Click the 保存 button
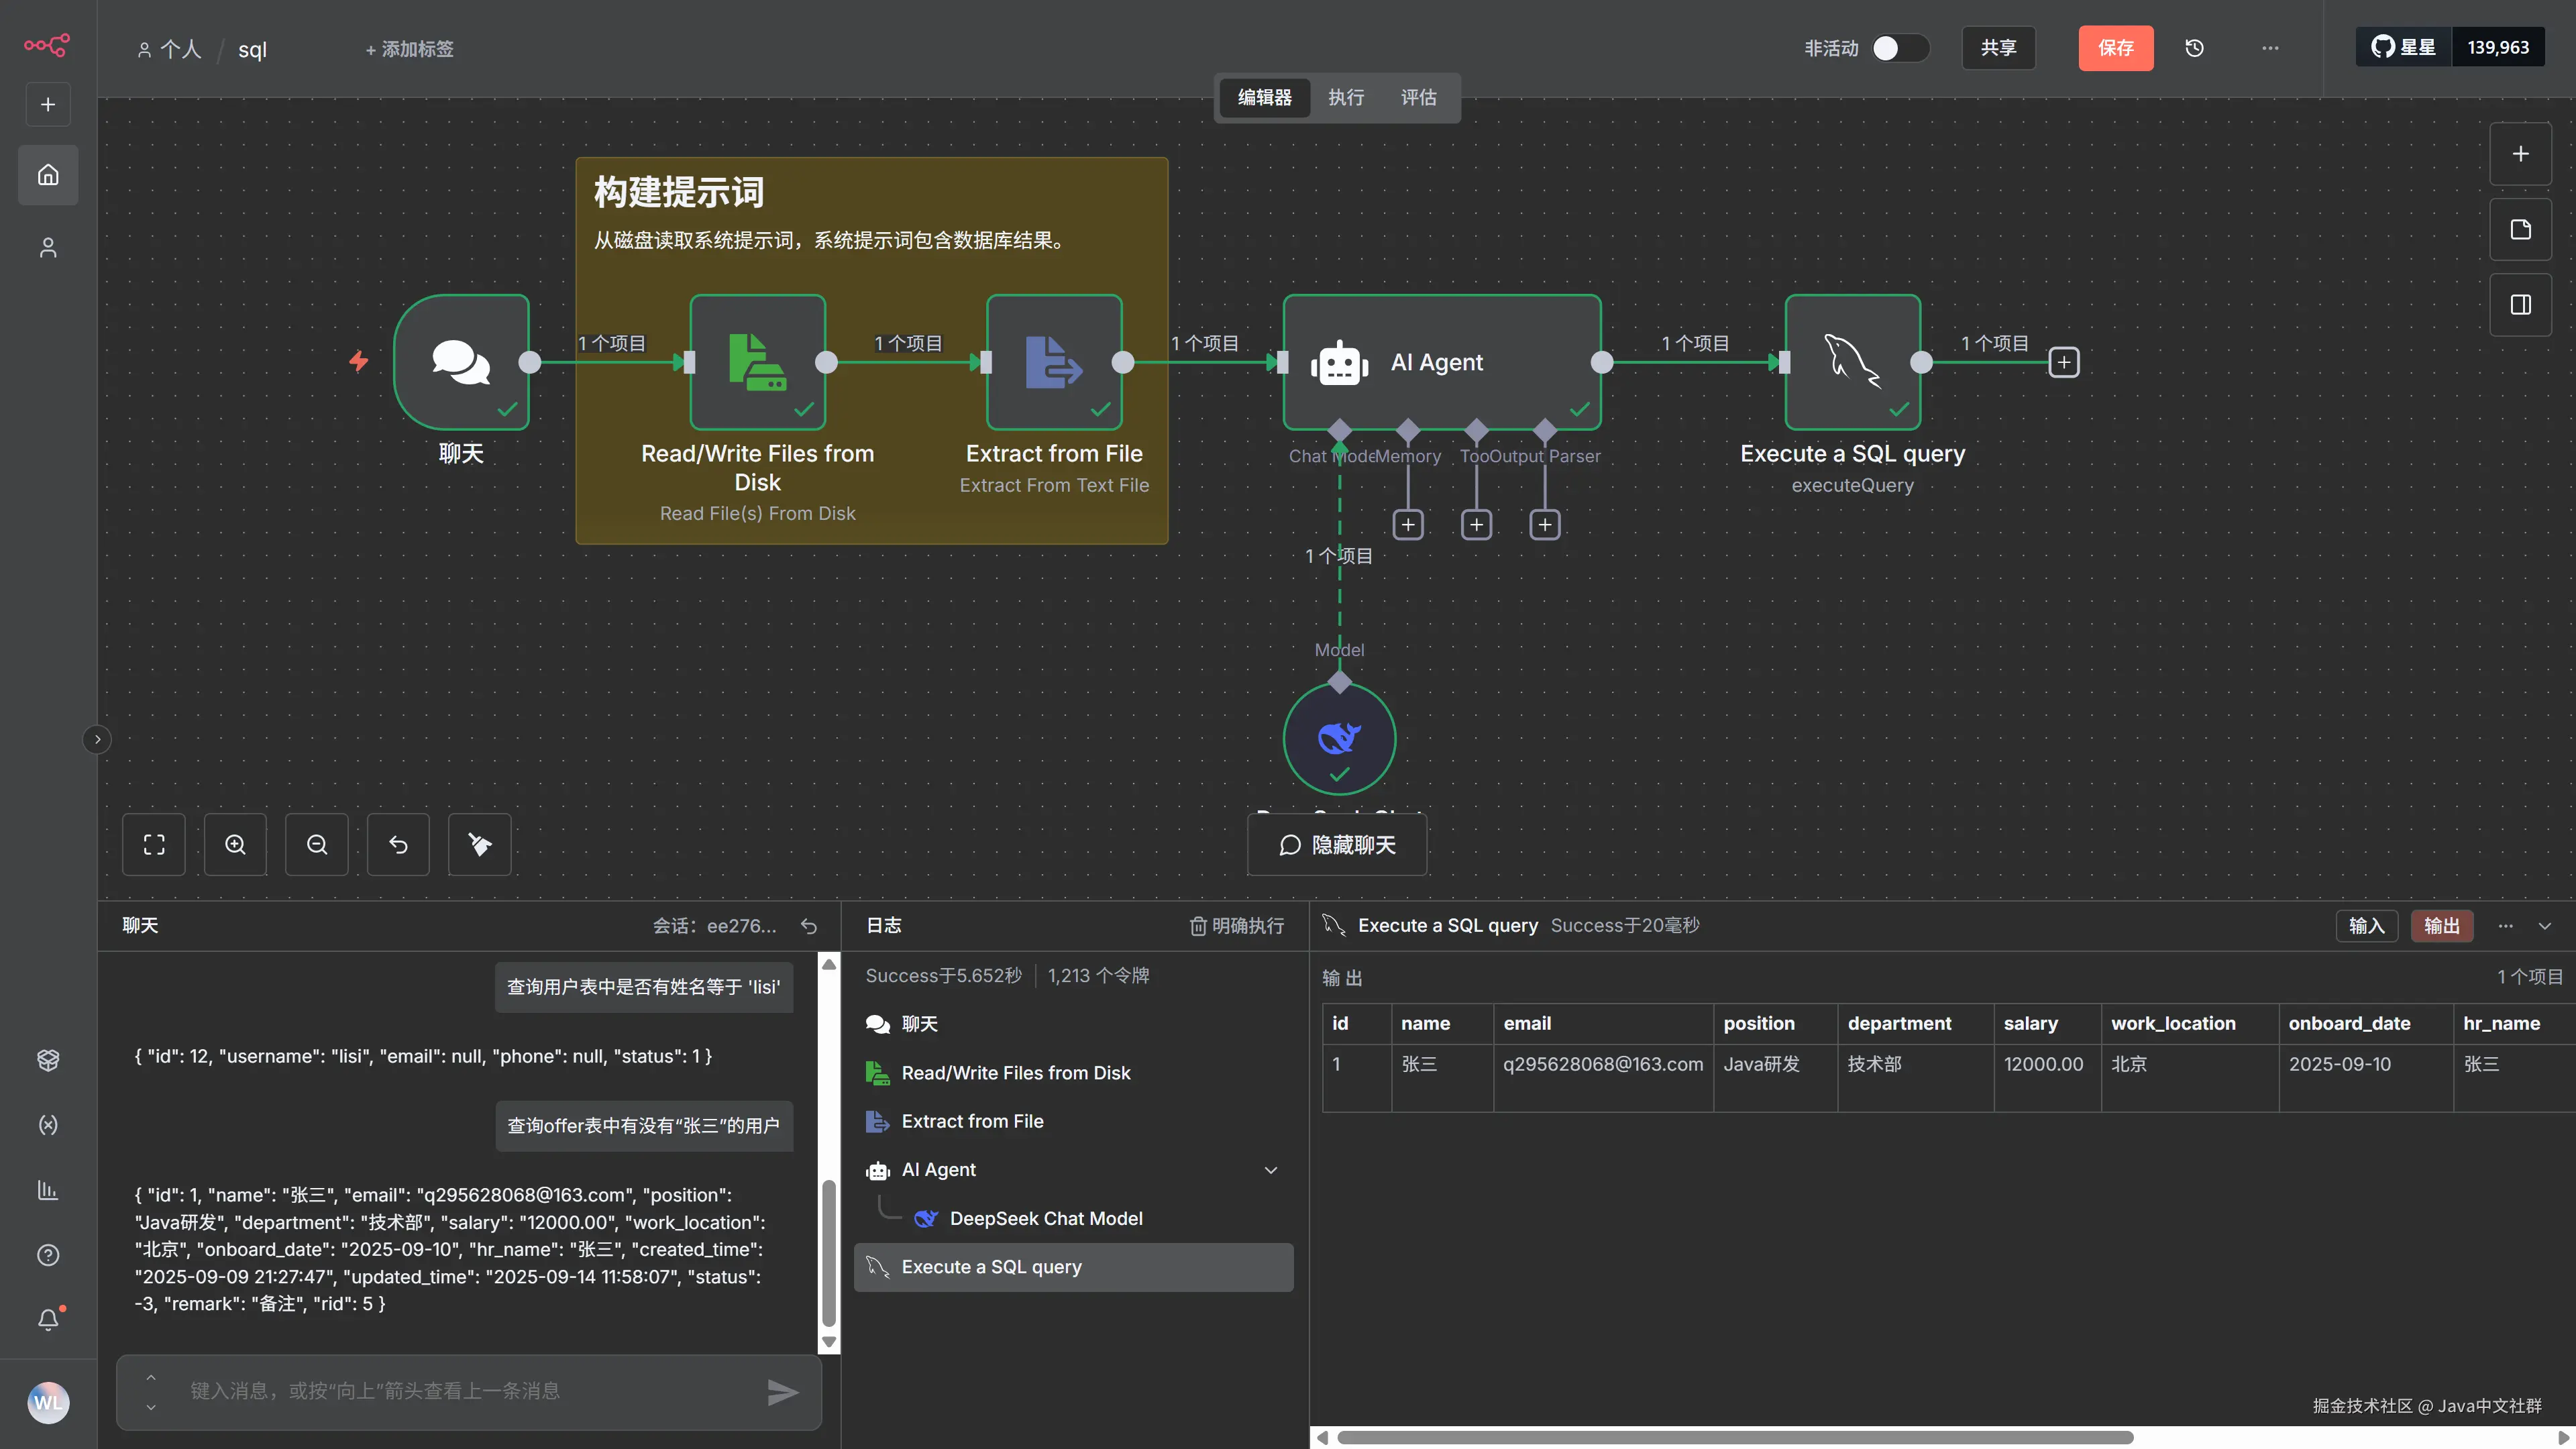 click(x=2115, y=48)
